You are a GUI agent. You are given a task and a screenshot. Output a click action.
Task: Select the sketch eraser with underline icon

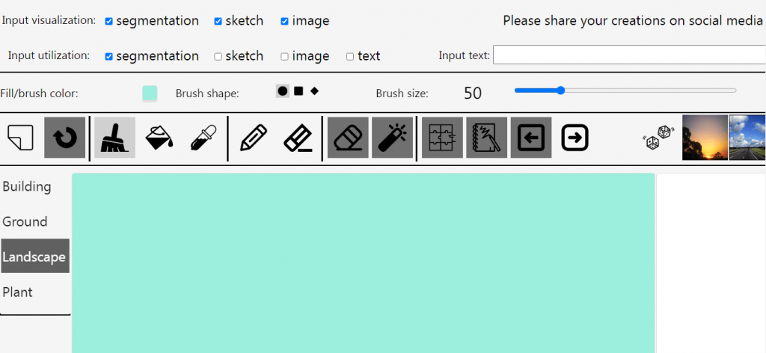click(x=298, y=138)
